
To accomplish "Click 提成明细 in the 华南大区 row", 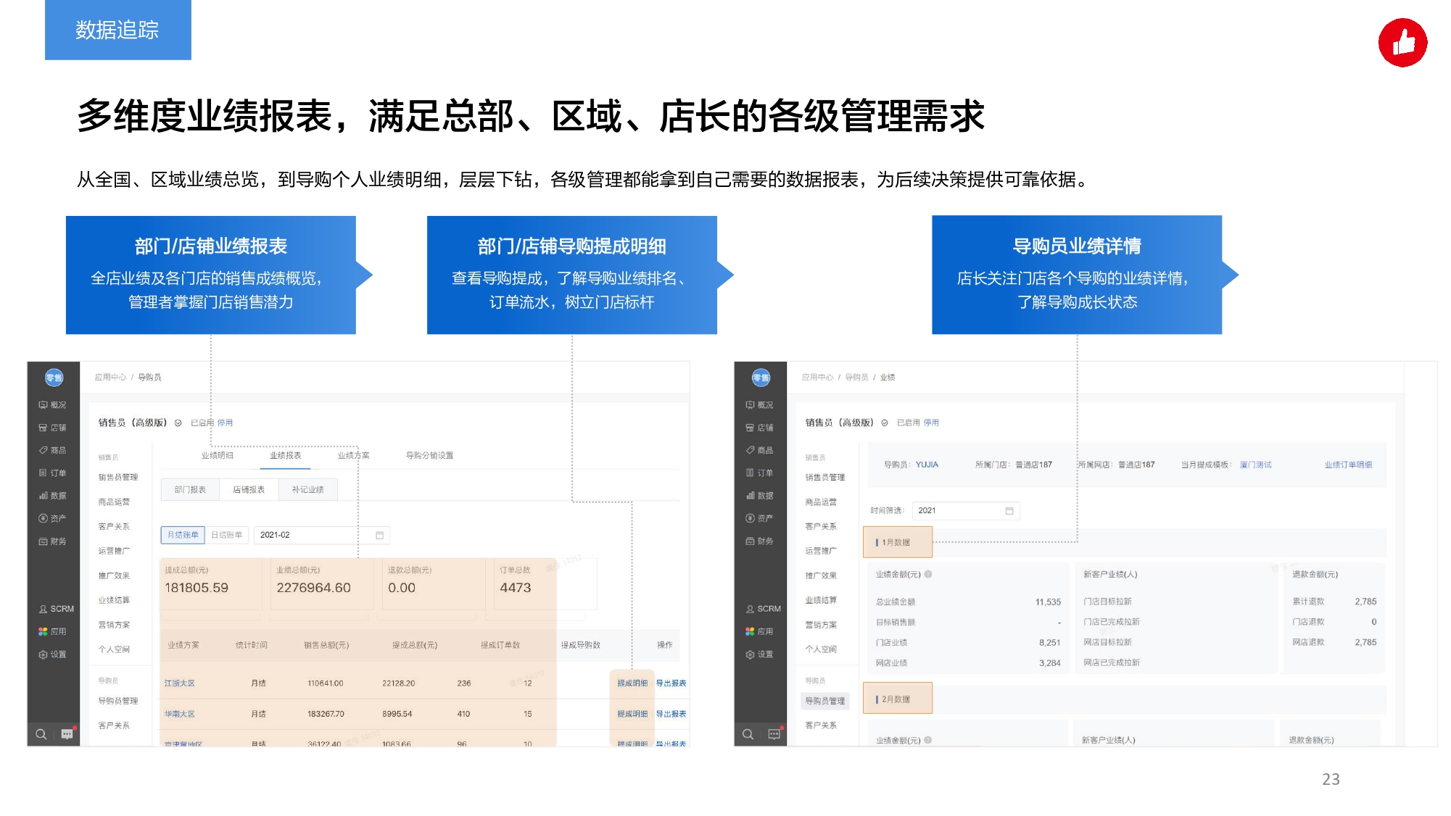I will [x=632, y=714].
